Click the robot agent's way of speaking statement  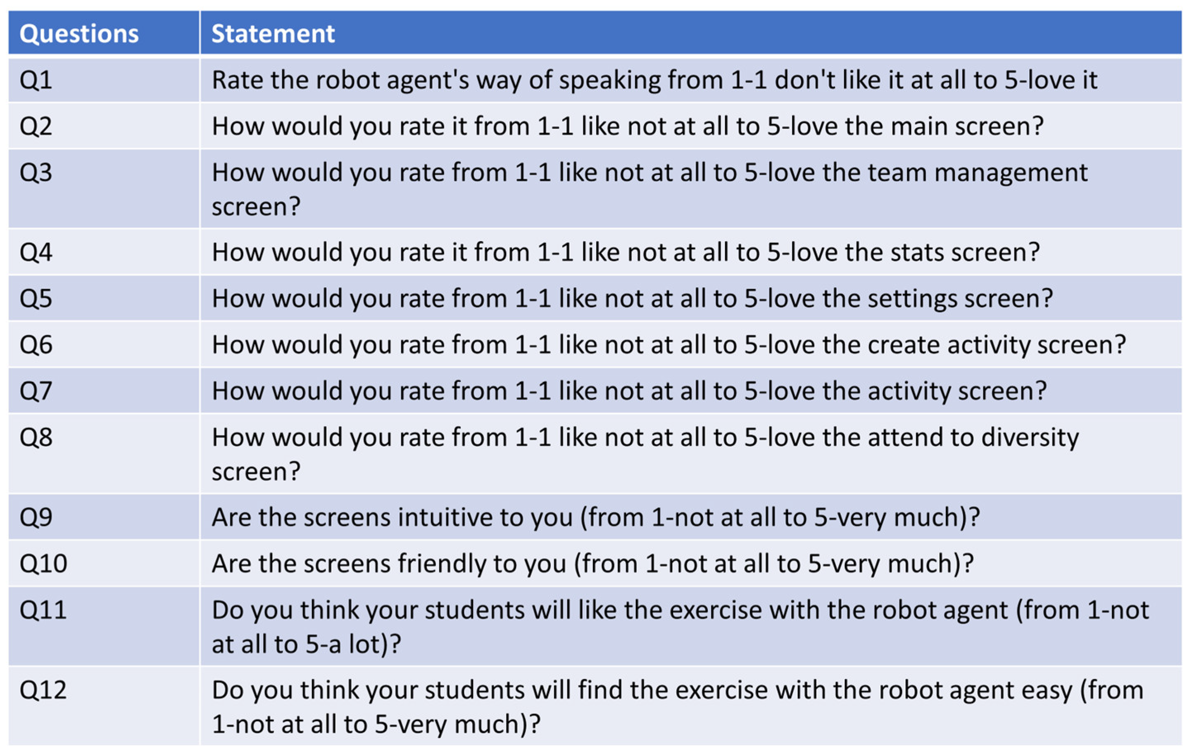[x=654, y=80]
